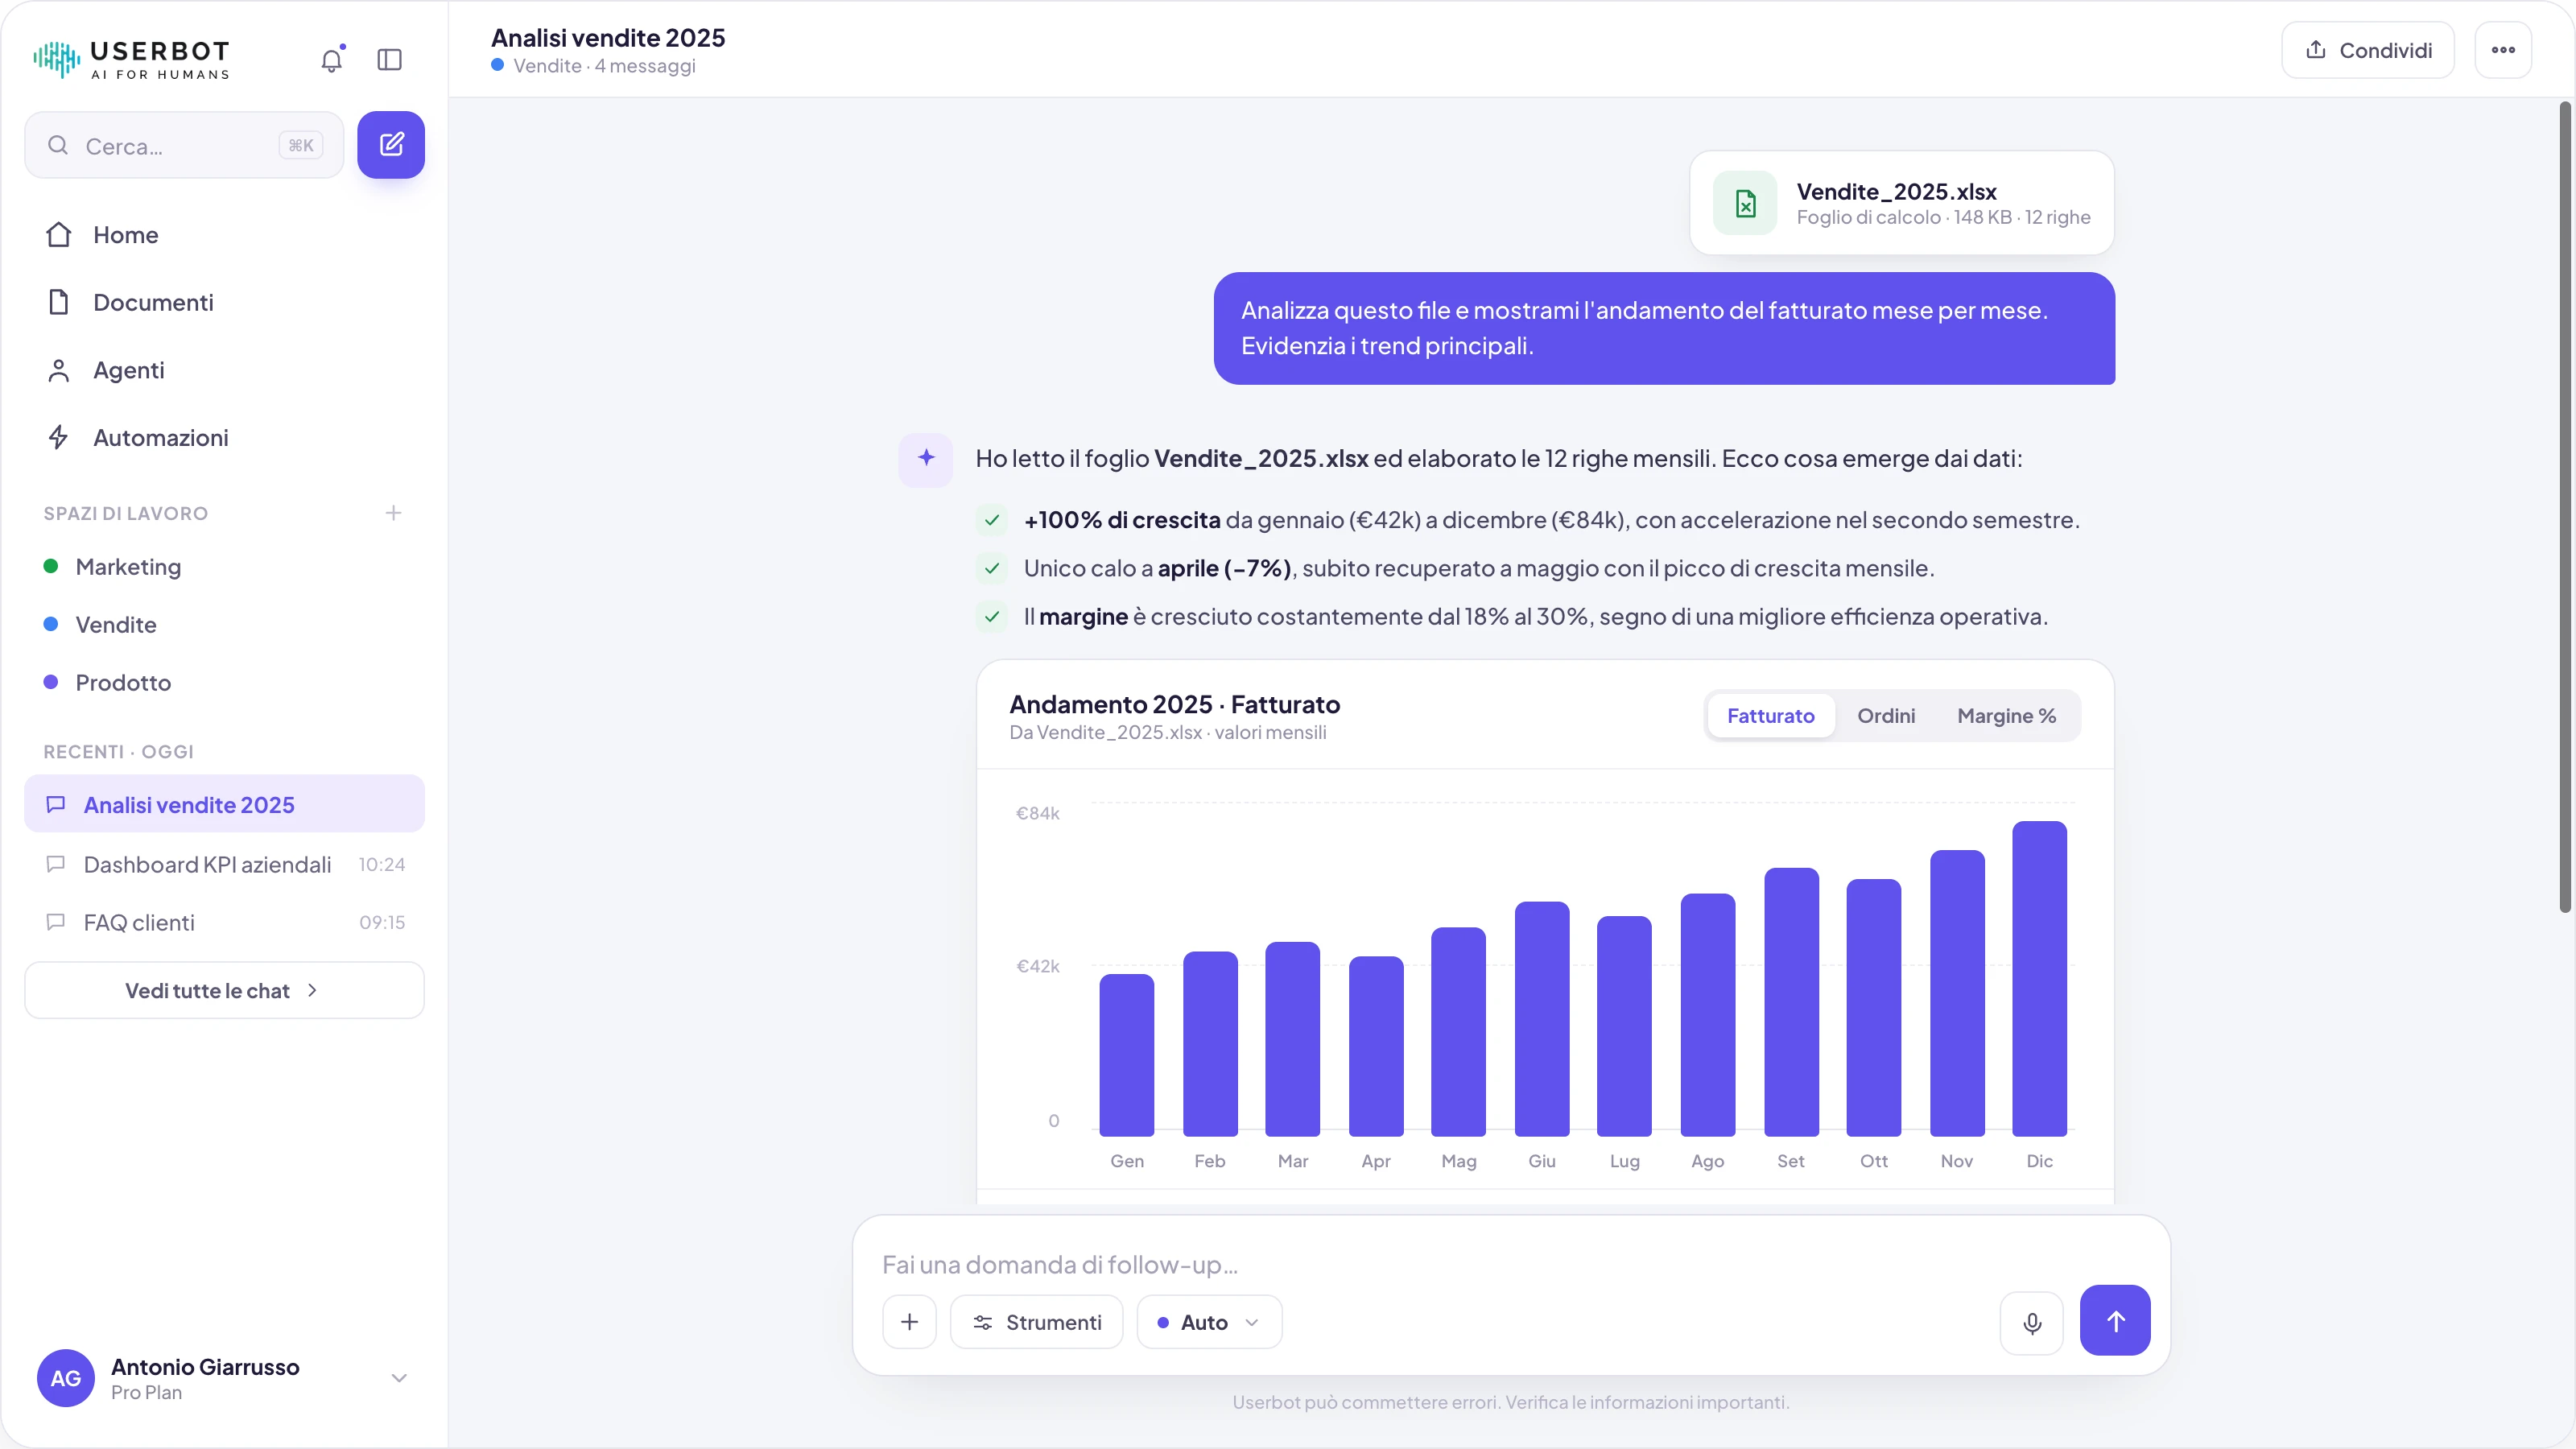
Task: Select the Fatturato chart view
Action: click(x=1770, y=716)
